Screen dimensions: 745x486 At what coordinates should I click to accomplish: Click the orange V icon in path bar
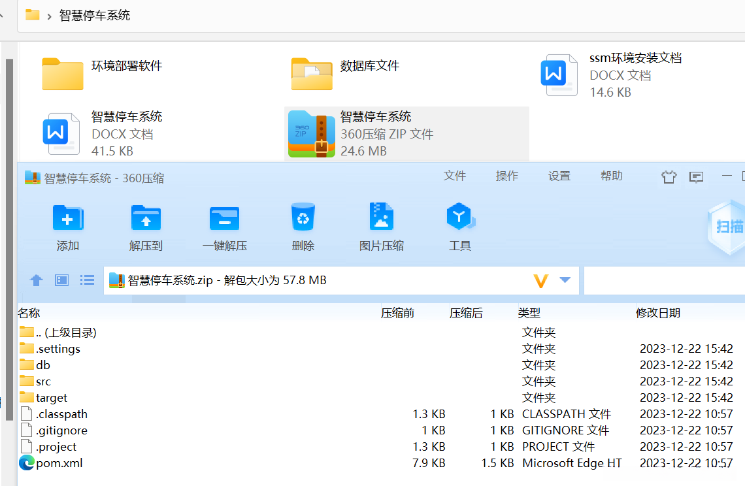pyautogui.click(x=540, y=281)
